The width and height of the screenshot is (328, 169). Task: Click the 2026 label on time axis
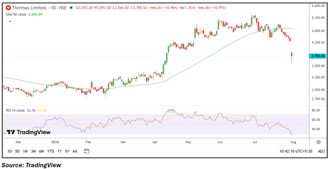(x=55, y=142)
